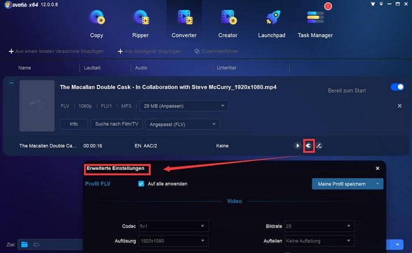412x253 pixels.
Task: Open the start button dropdown arrow
Action: tap(397, 245)
